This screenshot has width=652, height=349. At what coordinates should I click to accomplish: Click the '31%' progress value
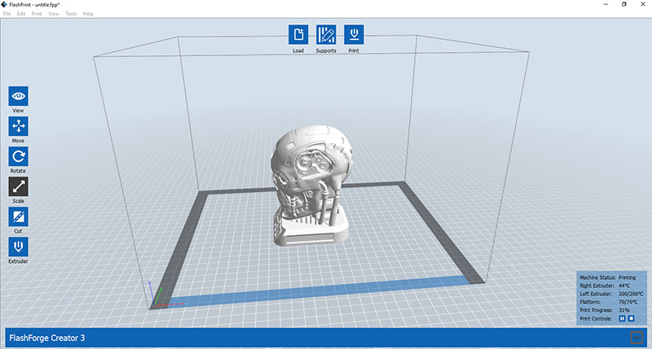pos(624,310)
